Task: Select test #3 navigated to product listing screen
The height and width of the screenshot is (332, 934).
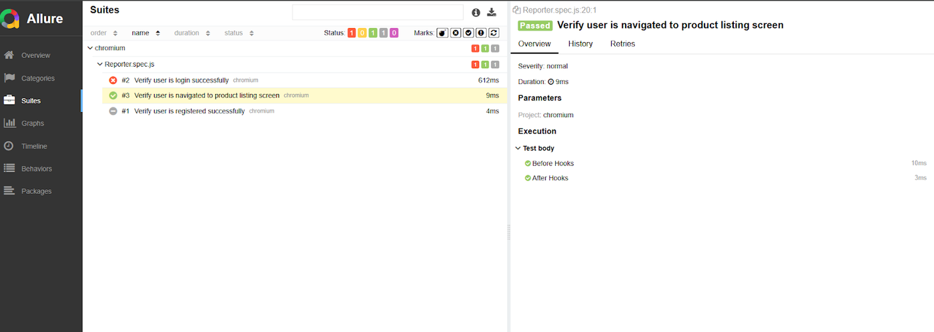Action: point(304,95)
